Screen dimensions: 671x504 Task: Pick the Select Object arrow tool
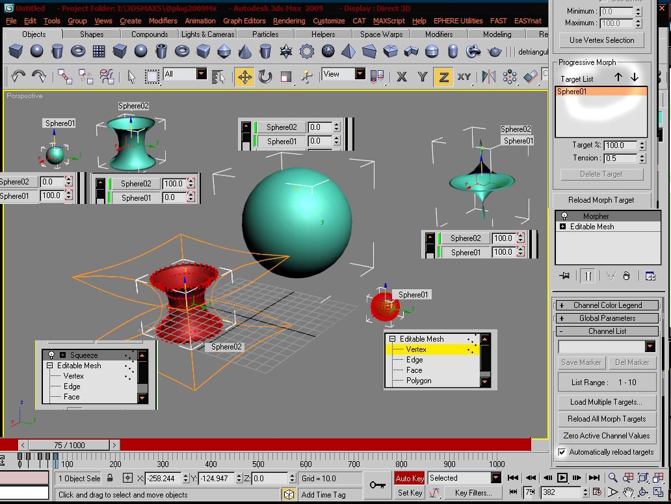131,77
